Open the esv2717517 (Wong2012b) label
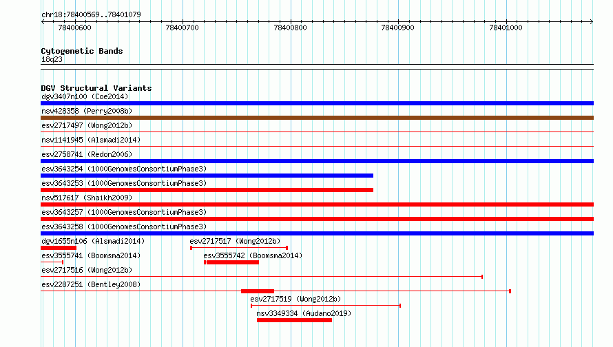 tap(235, 241)
